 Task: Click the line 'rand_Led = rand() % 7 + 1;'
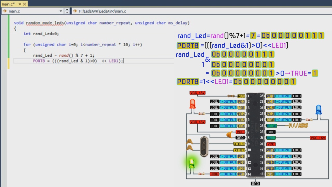(x=64, y=55)
